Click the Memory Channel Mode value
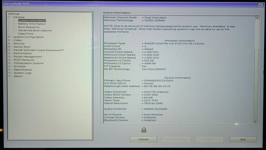This screenshot has width=266, height=150. pos(155,18)
